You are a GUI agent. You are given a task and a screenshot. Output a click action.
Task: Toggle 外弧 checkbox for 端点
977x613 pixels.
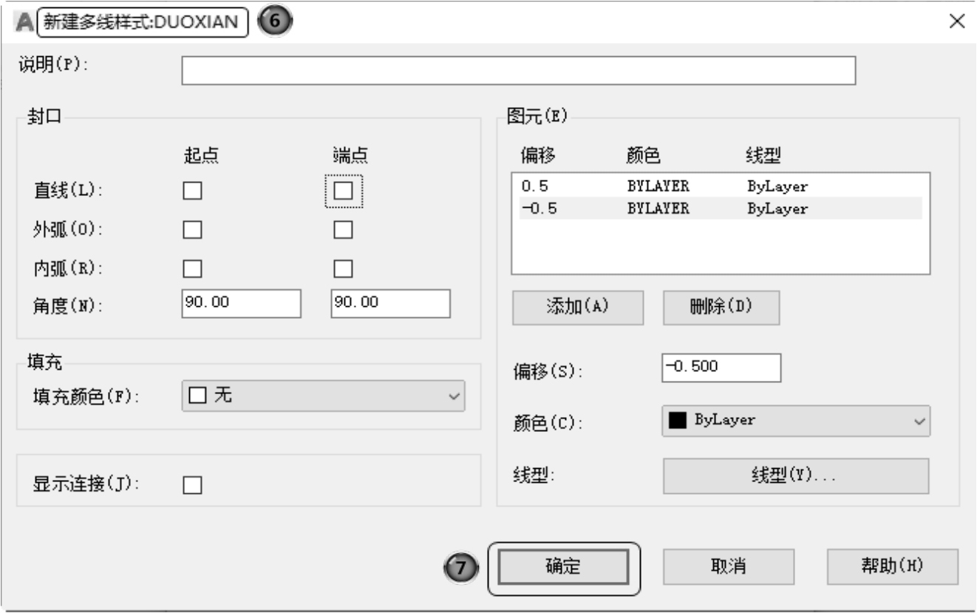coord(343,230)
